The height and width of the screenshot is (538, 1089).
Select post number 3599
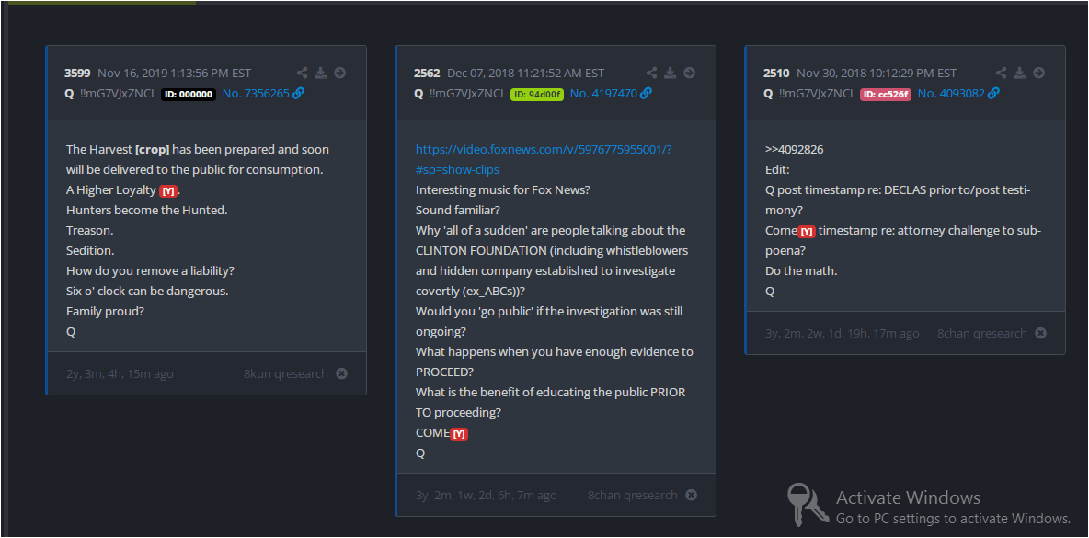point(78,73)
